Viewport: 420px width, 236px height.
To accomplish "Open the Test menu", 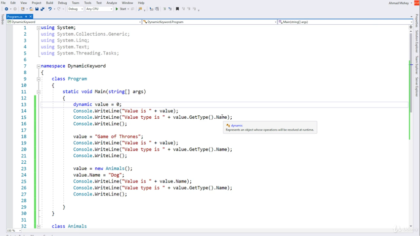I will (x=99, y=2).
